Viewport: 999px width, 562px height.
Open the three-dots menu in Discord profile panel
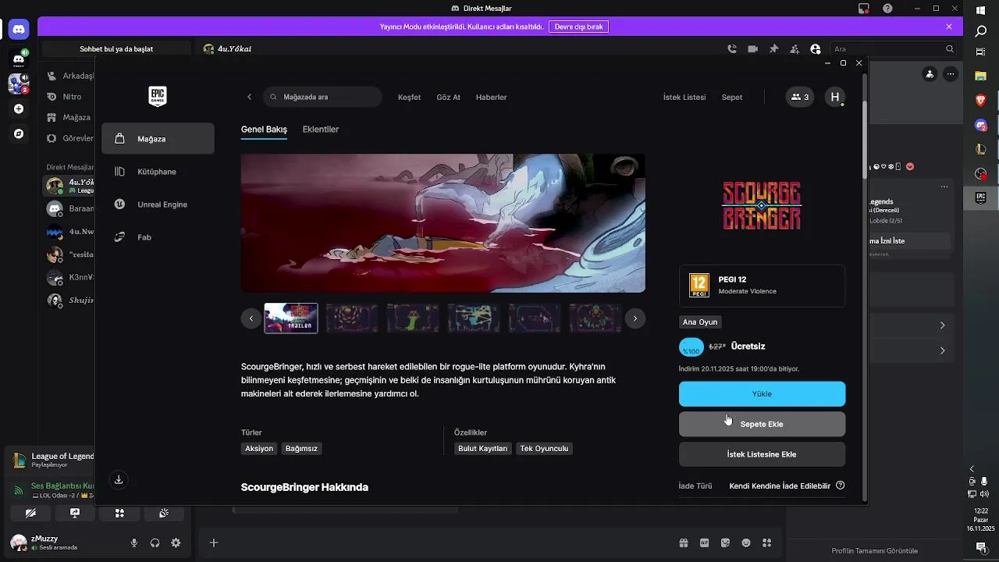pos(950,74)
